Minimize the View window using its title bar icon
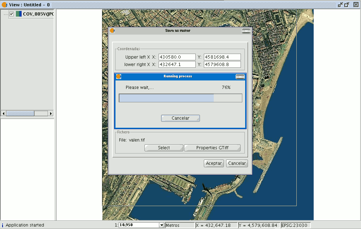 [x=340, y=5]
